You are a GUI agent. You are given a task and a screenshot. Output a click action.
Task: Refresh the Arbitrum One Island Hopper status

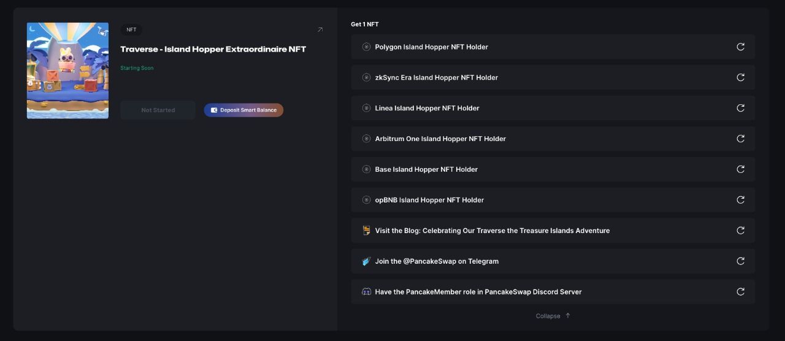coord(740,139)
